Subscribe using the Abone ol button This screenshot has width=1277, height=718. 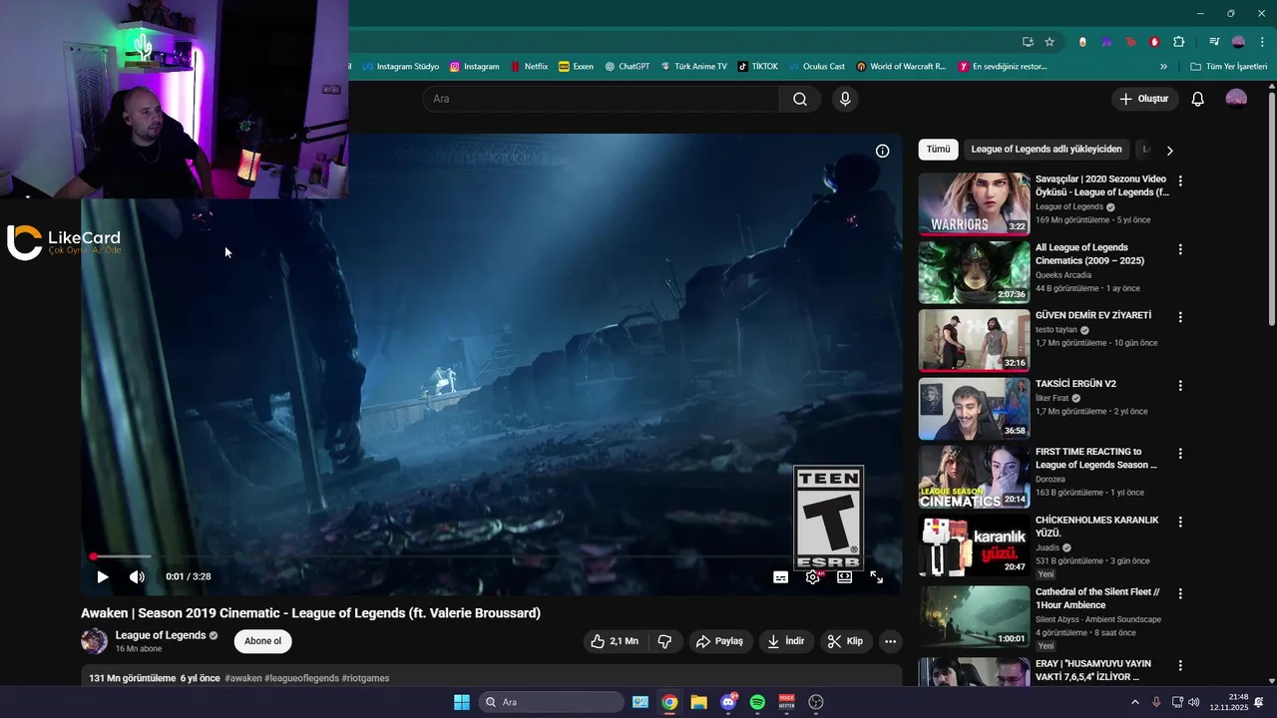263,641
